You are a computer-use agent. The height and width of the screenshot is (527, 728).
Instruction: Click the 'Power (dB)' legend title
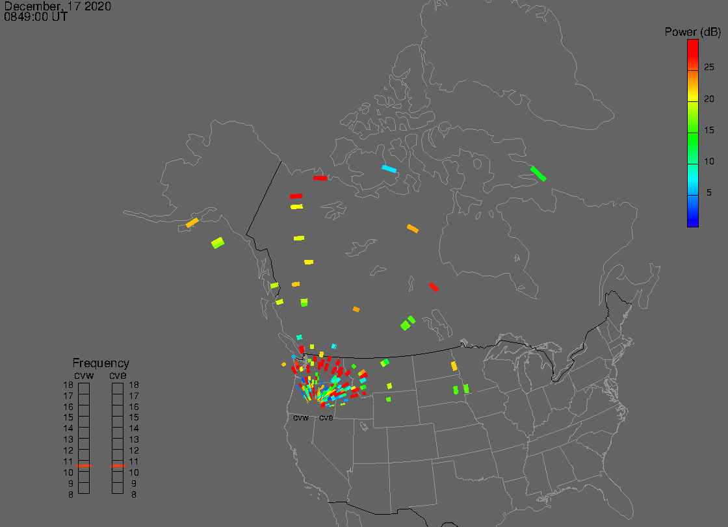tap(692, 32)
